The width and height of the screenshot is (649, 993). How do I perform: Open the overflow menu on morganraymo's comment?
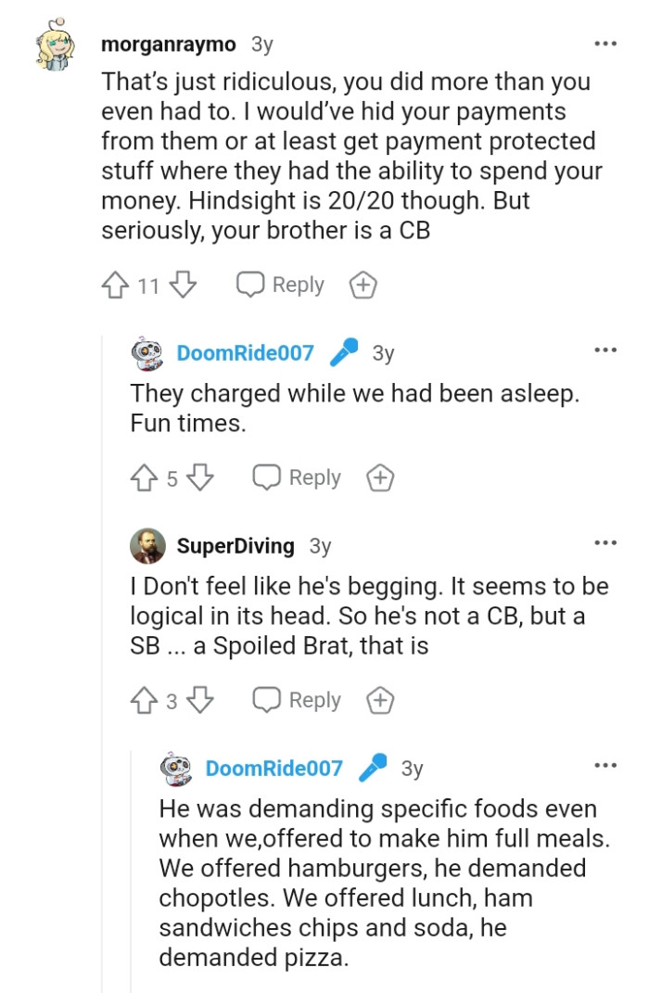coord(605,43)
